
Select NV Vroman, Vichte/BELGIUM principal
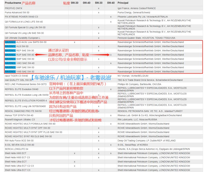[133, 76]
